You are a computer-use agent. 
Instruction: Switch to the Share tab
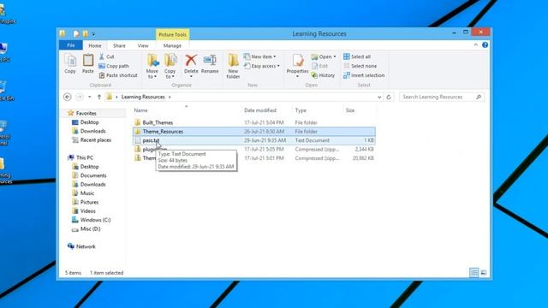[119, 45]
